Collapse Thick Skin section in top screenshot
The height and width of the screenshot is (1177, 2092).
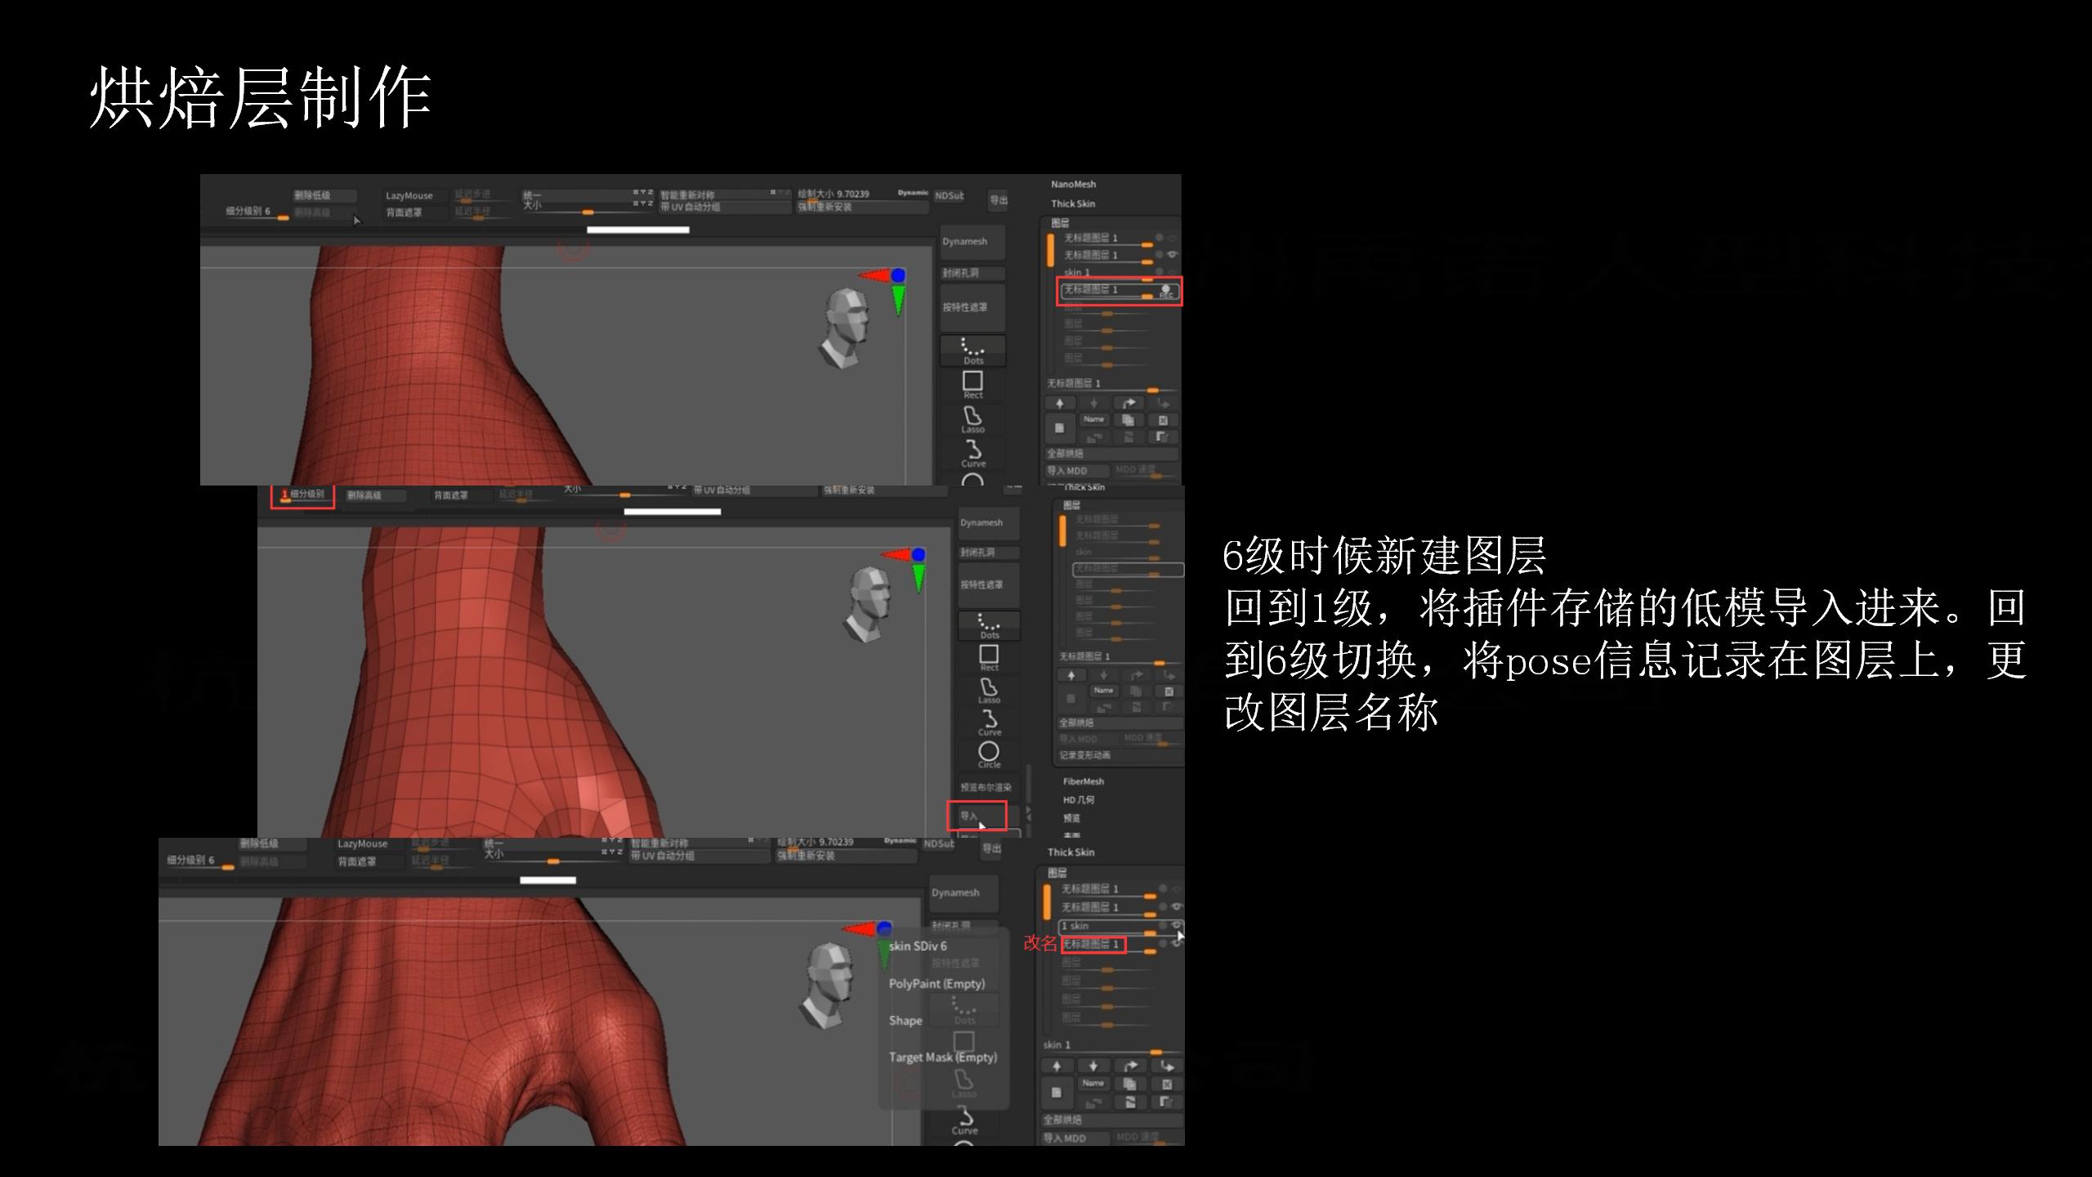pyautogui.click(x=1073, y=204)
